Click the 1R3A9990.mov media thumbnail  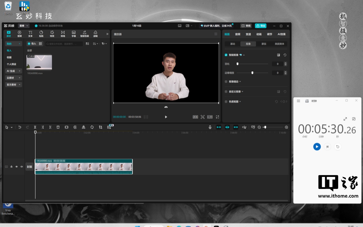(39, 62)
